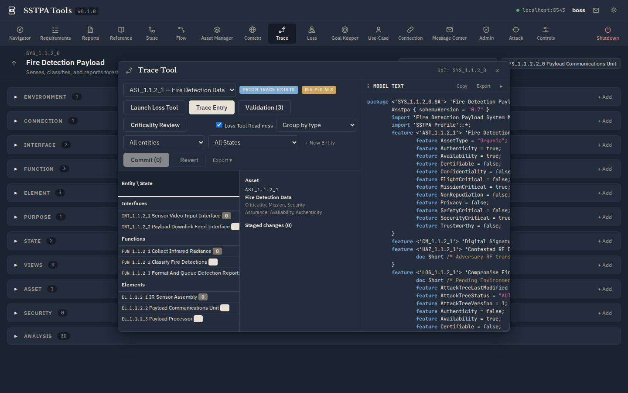Viewport: 628px width, 393px height.
Task: Click the + New Entity link
Action: pyautogui.click(x=320, y=143)
